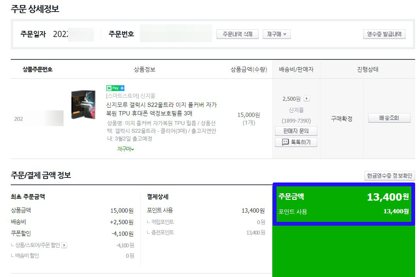The height and width of the screenshot is (277, 419).
Task: Select the 상품금액 15,000원 under 최초 주문금액
Action: (122, 211)
